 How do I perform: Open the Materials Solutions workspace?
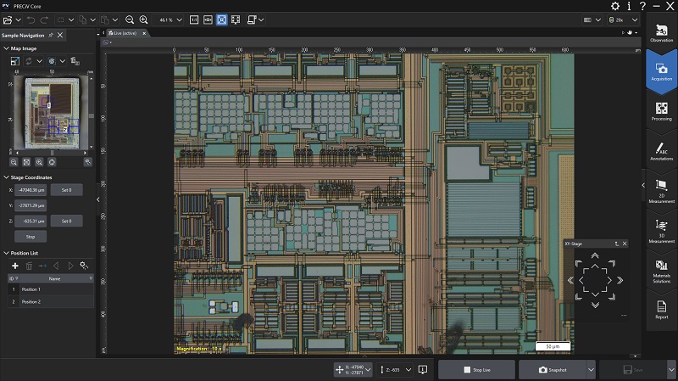661,269
